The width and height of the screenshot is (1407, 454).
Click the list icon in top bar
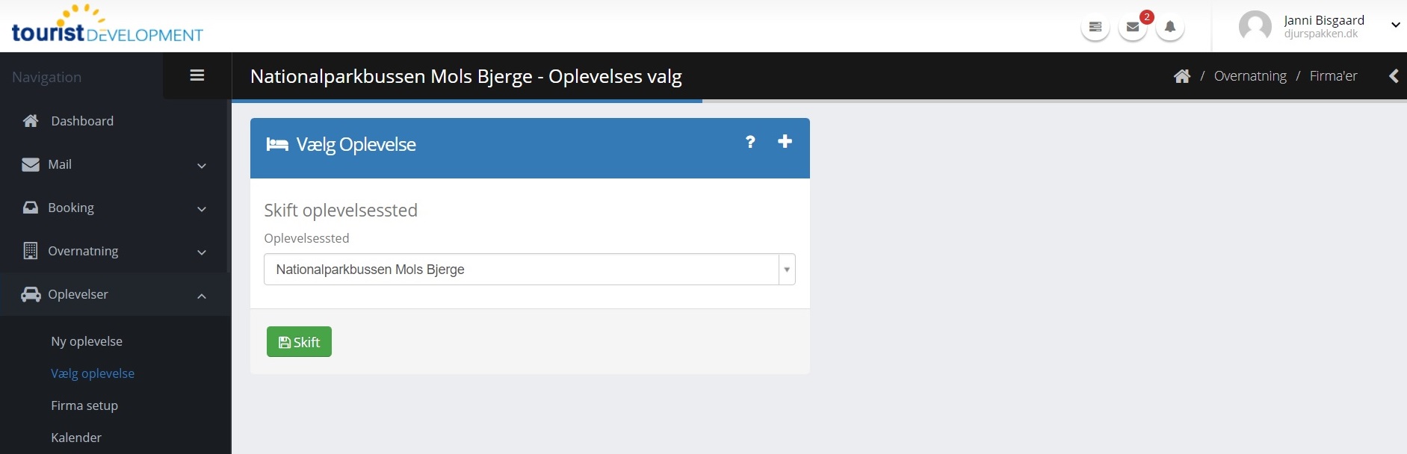point(1095,28)
